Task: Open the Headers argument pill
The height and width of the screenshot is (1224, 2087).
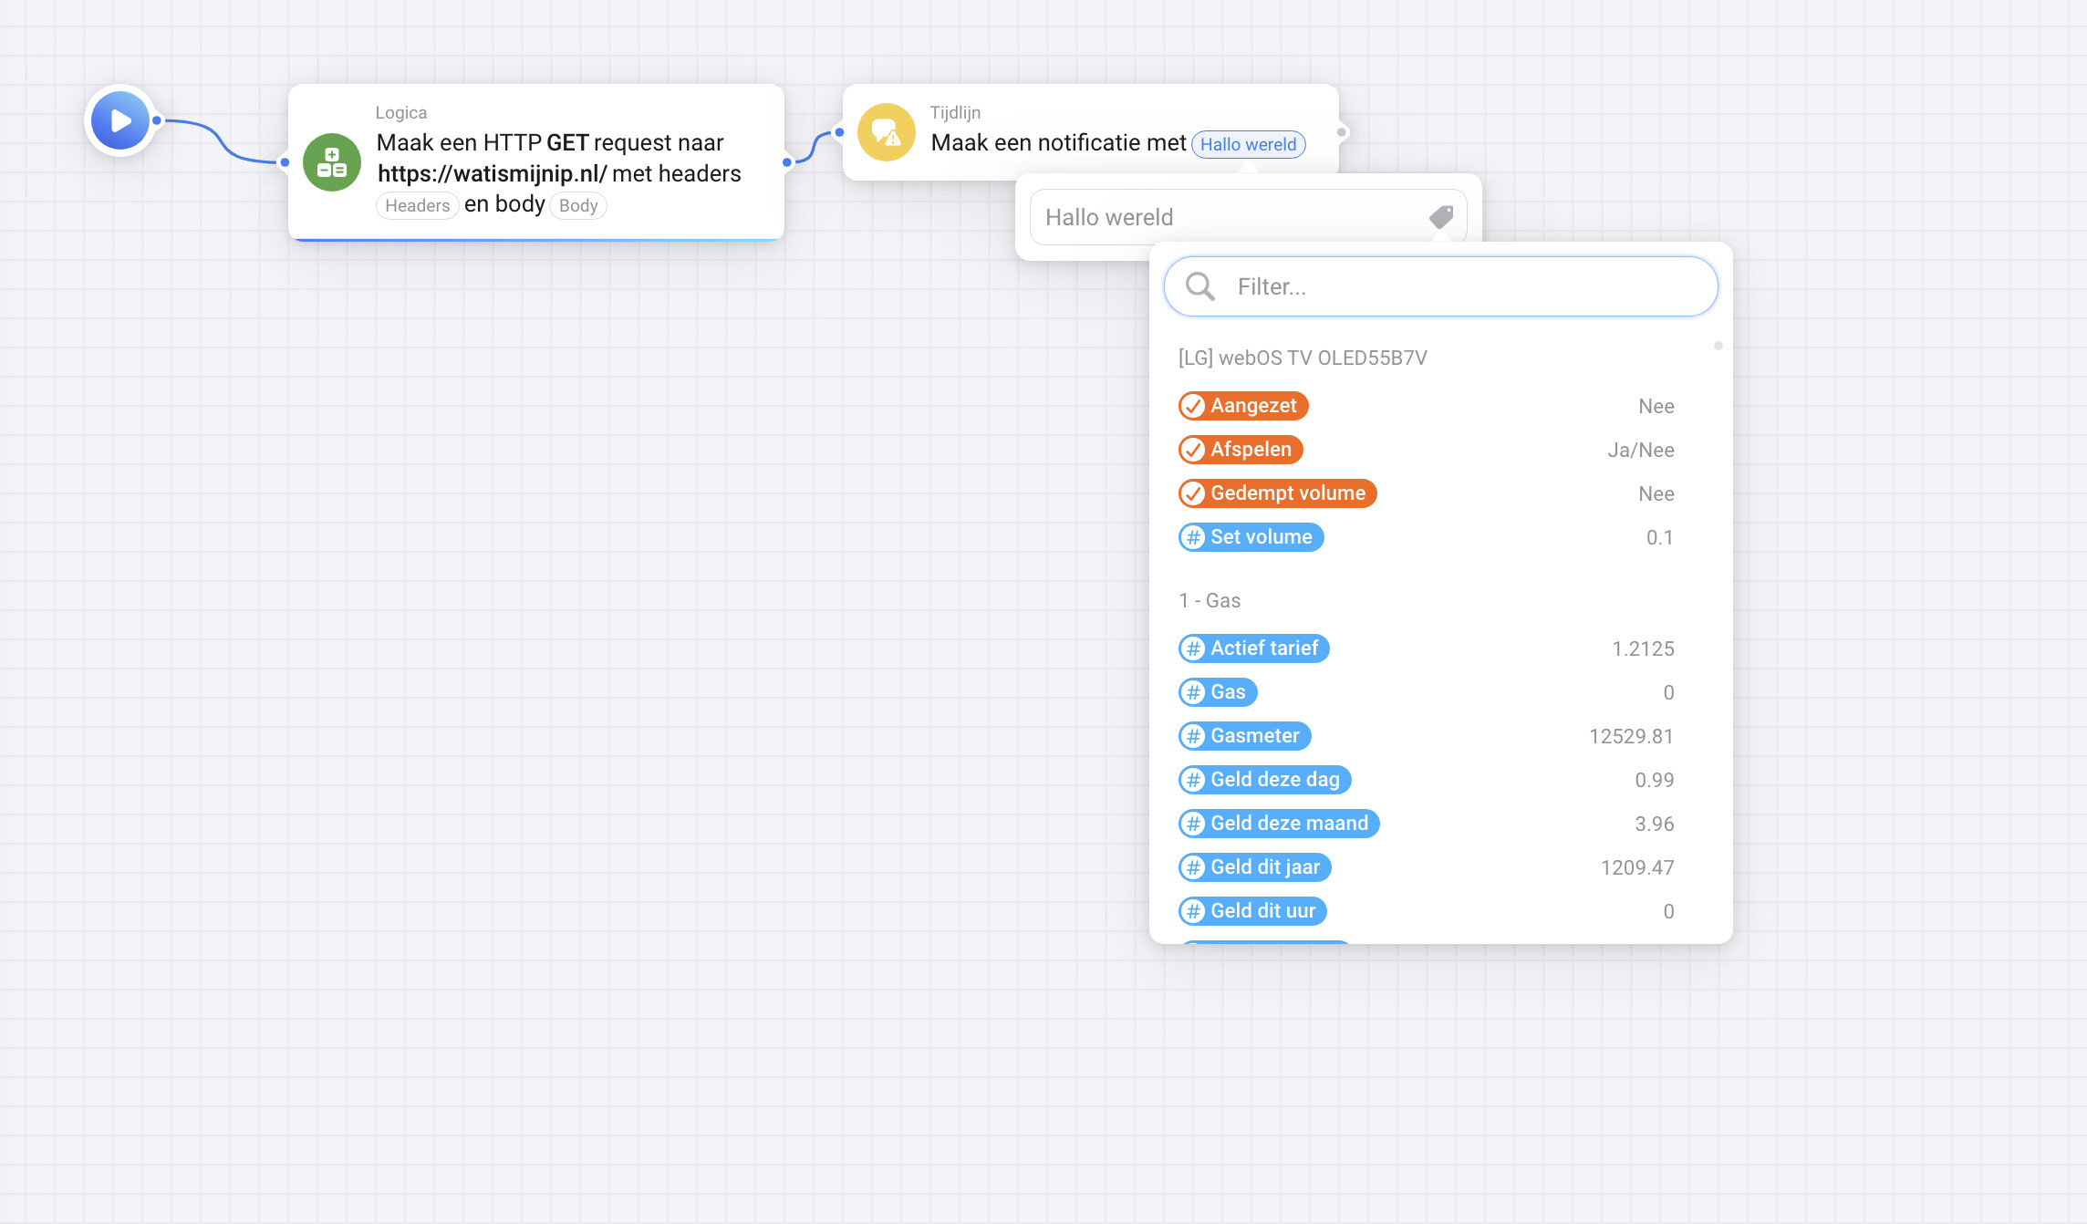Action: 417,206
